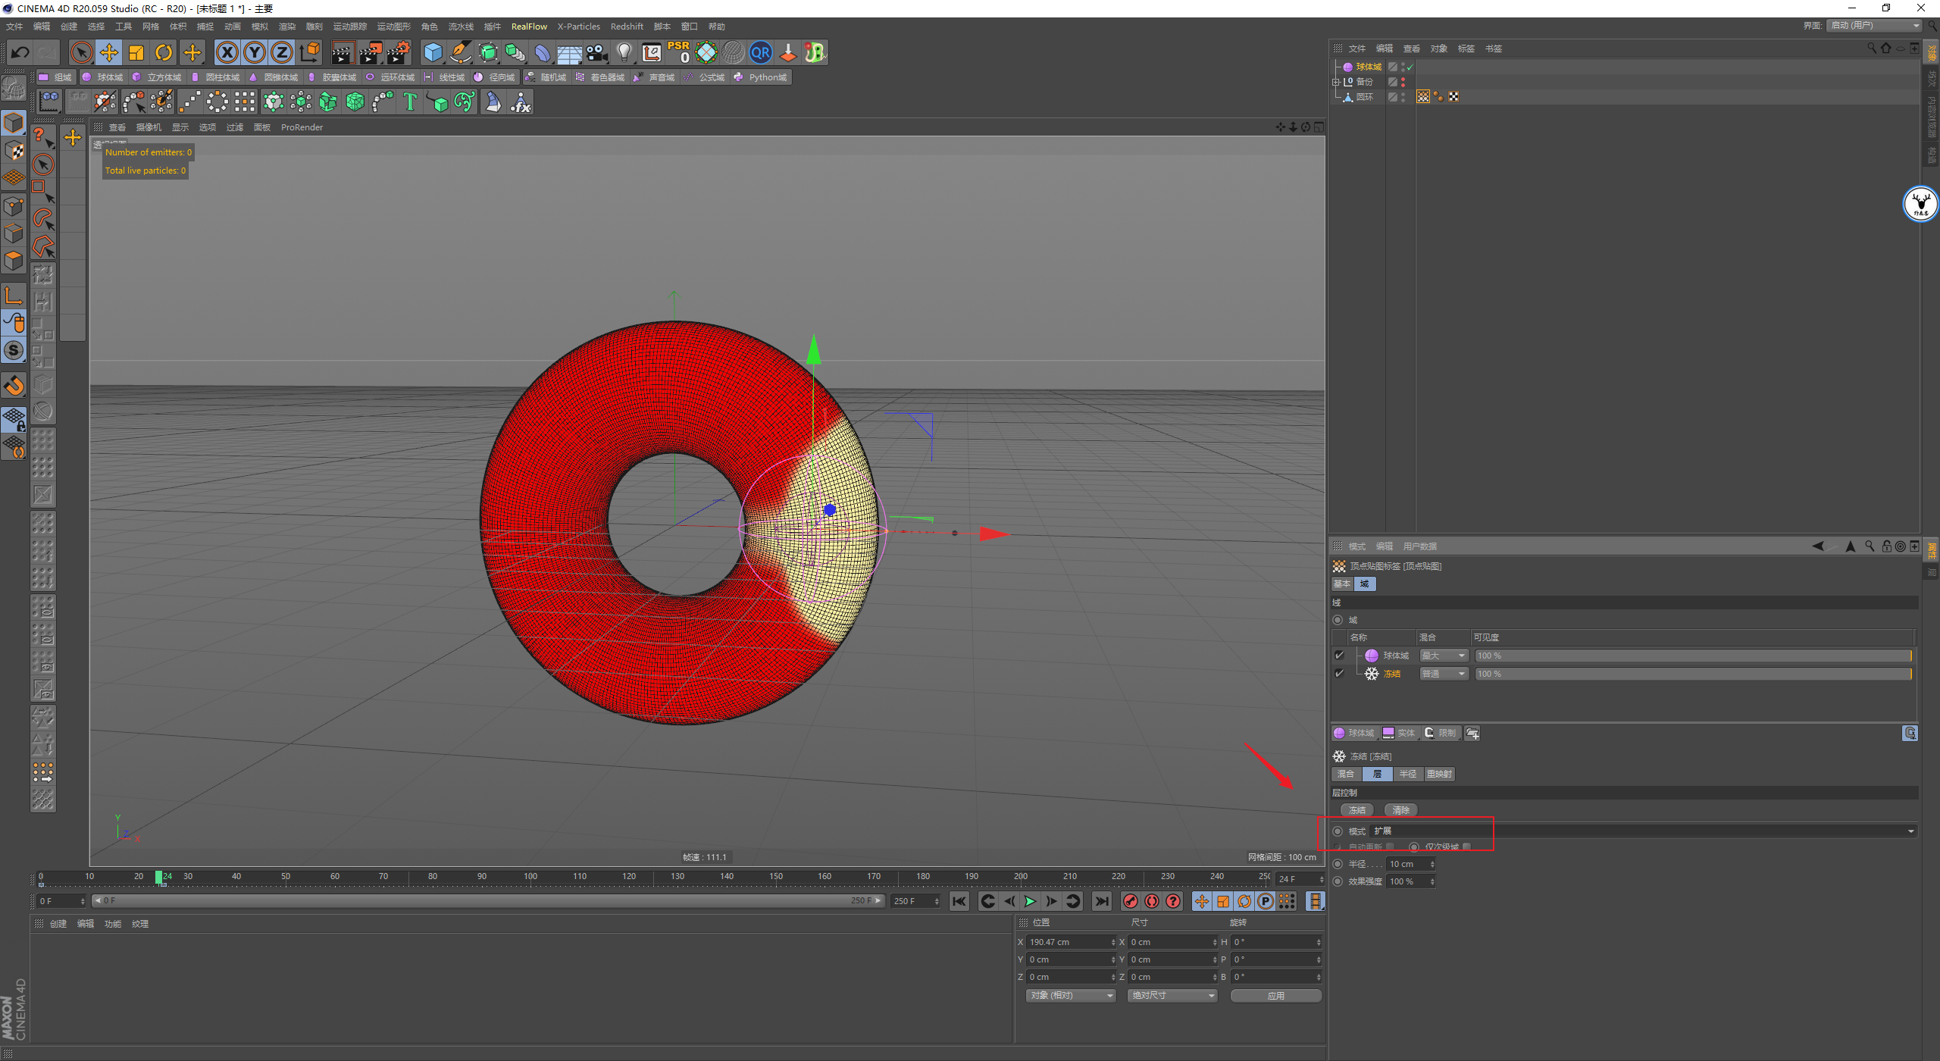
Task: Open the Render Settings clapperboard icon
Action: coord(398,52)
